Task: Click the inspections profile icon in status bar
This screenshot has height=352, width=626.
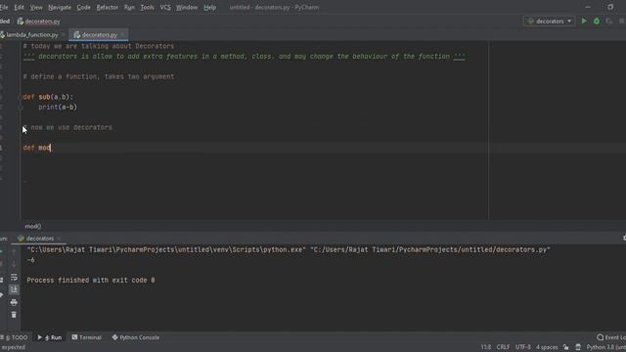Action: pos(578,347)
